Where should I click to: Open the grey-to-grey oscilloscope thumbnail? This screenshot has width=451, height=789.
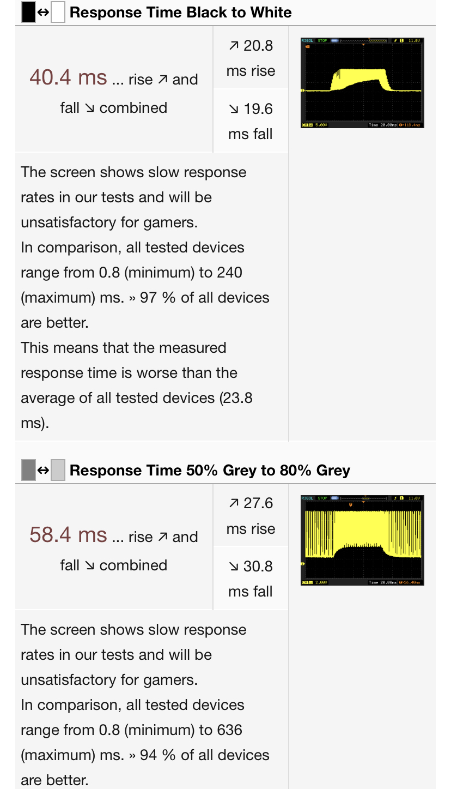362,540
